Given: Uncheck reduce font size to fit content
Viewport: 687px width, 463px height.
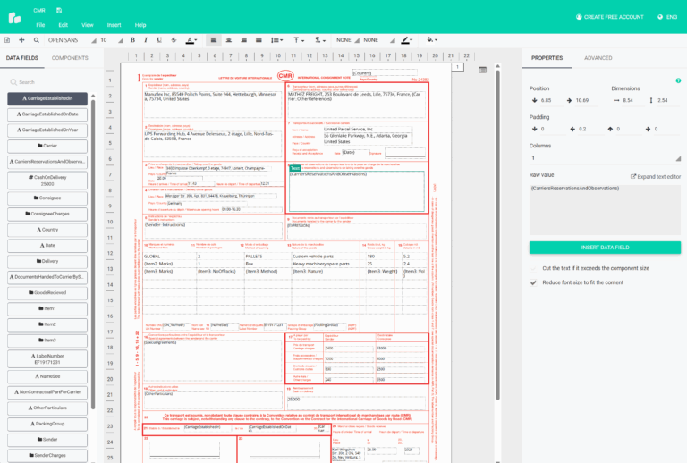Looking at the screenshot, I should point(534,282).
